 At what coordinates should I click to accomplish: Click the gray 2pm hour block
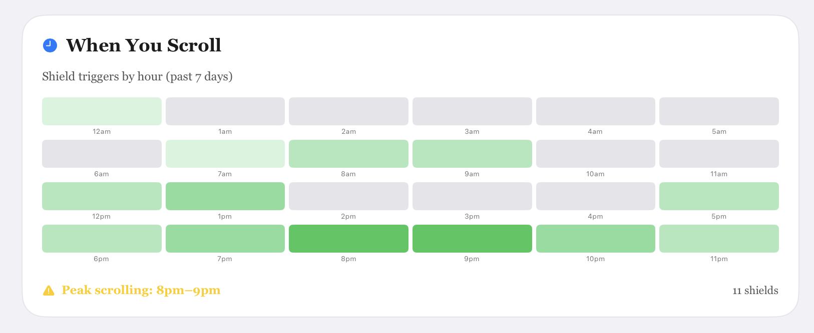pos(348,196)
